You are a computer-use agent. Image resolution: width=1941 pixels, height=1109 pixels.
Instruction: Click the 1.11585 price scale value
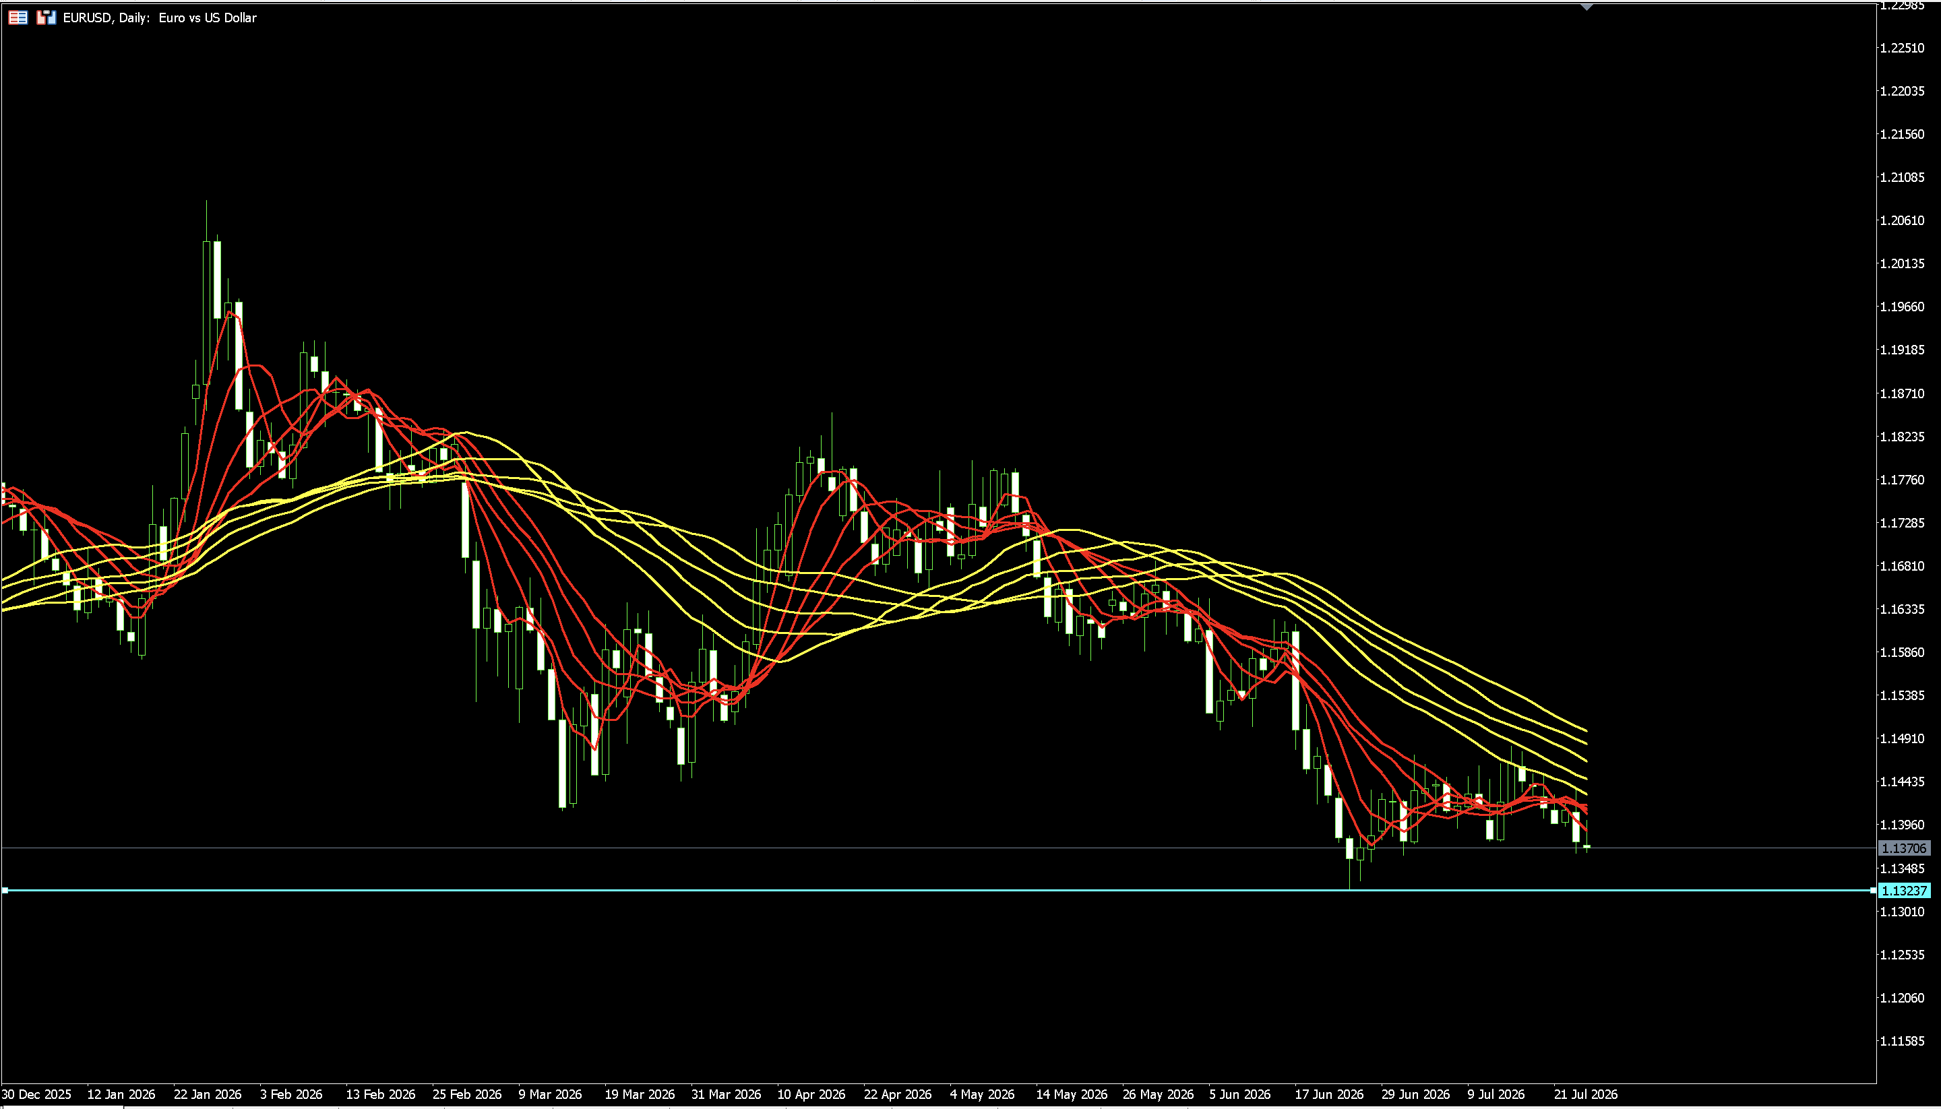coord(1902,1041)
